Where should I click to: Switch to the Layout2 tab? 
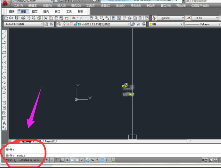click(50, 141)
